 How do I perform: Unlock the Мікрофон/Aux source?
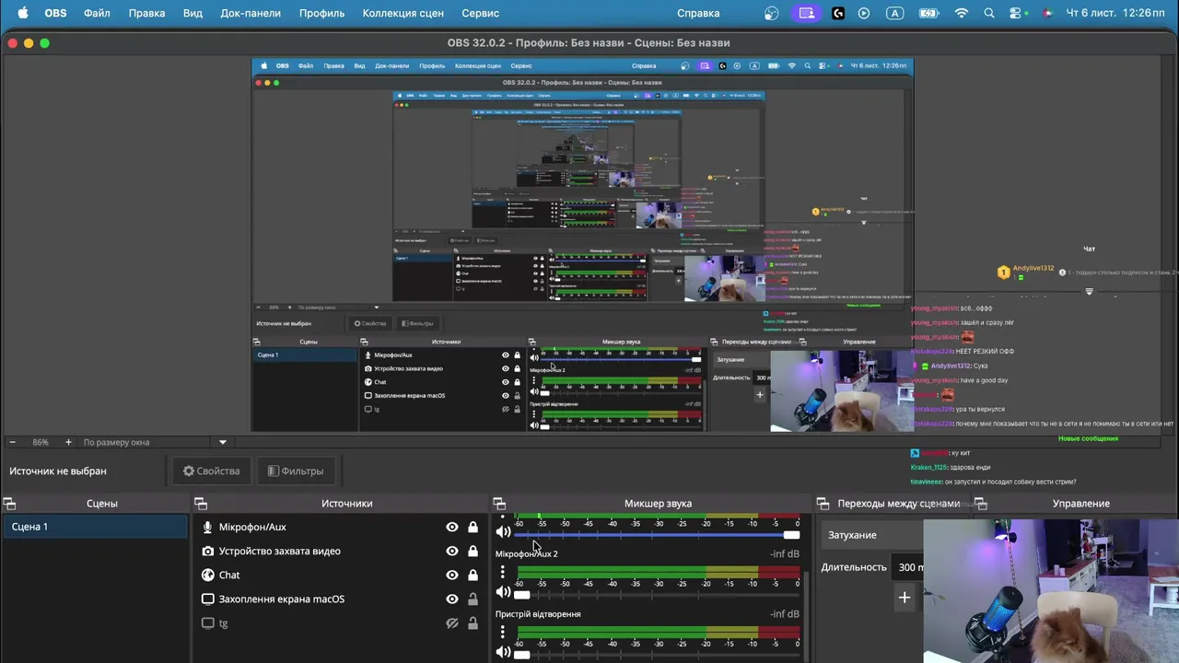(x=473, y=527)
